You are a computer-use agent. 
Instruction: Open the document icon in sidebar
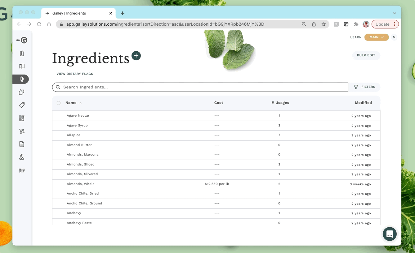22,144
